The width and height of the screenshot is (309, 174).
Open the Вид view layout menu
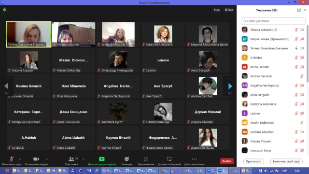point(229,10)
